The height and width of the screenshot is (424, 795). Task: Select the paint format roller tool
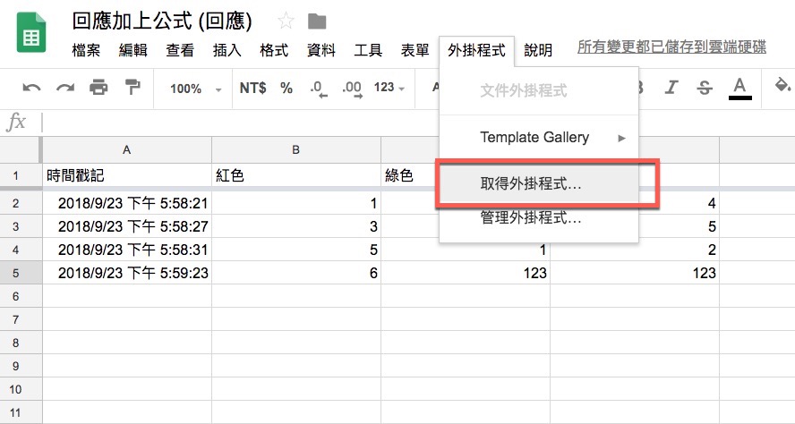132,88
